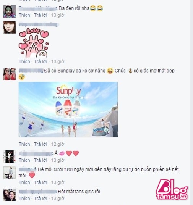Click the Love bunny sticker
The image size is (193, 205).
34,43
